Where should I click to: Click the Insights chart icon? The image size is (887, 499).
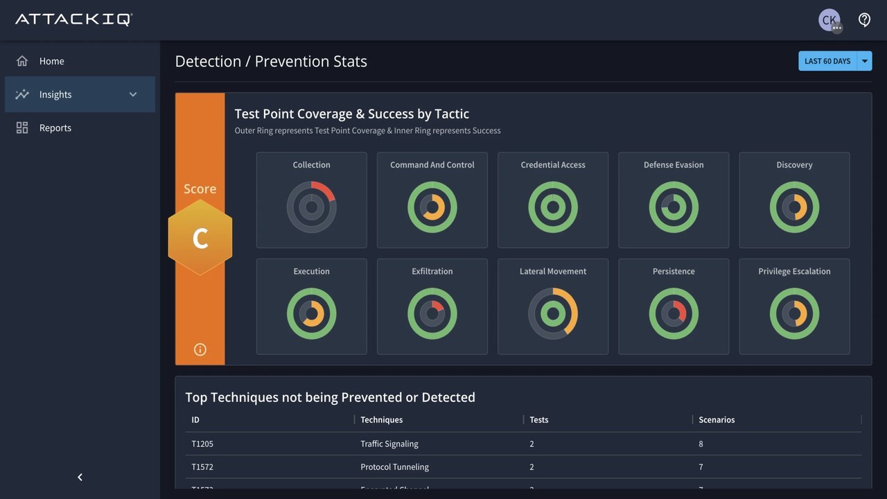point(22,94)
